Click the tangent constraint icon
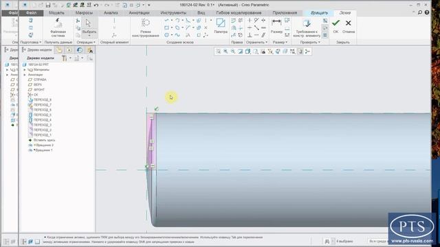Image resolution: width=440 pixels, height=247 pixels. pyautogui.click(x=256, y=21)
